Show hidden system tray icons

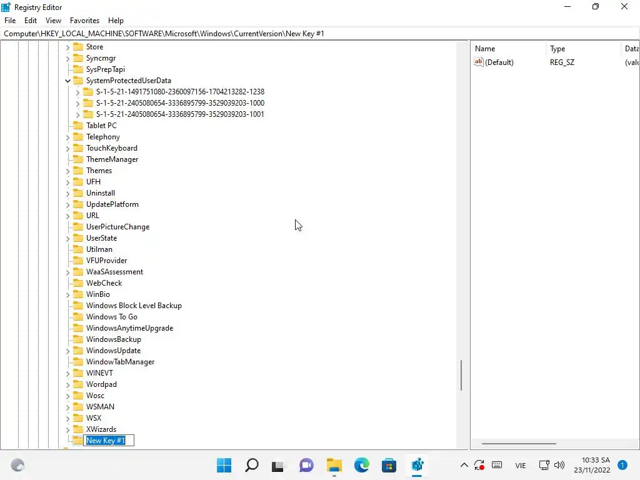[x=464, y=465]
